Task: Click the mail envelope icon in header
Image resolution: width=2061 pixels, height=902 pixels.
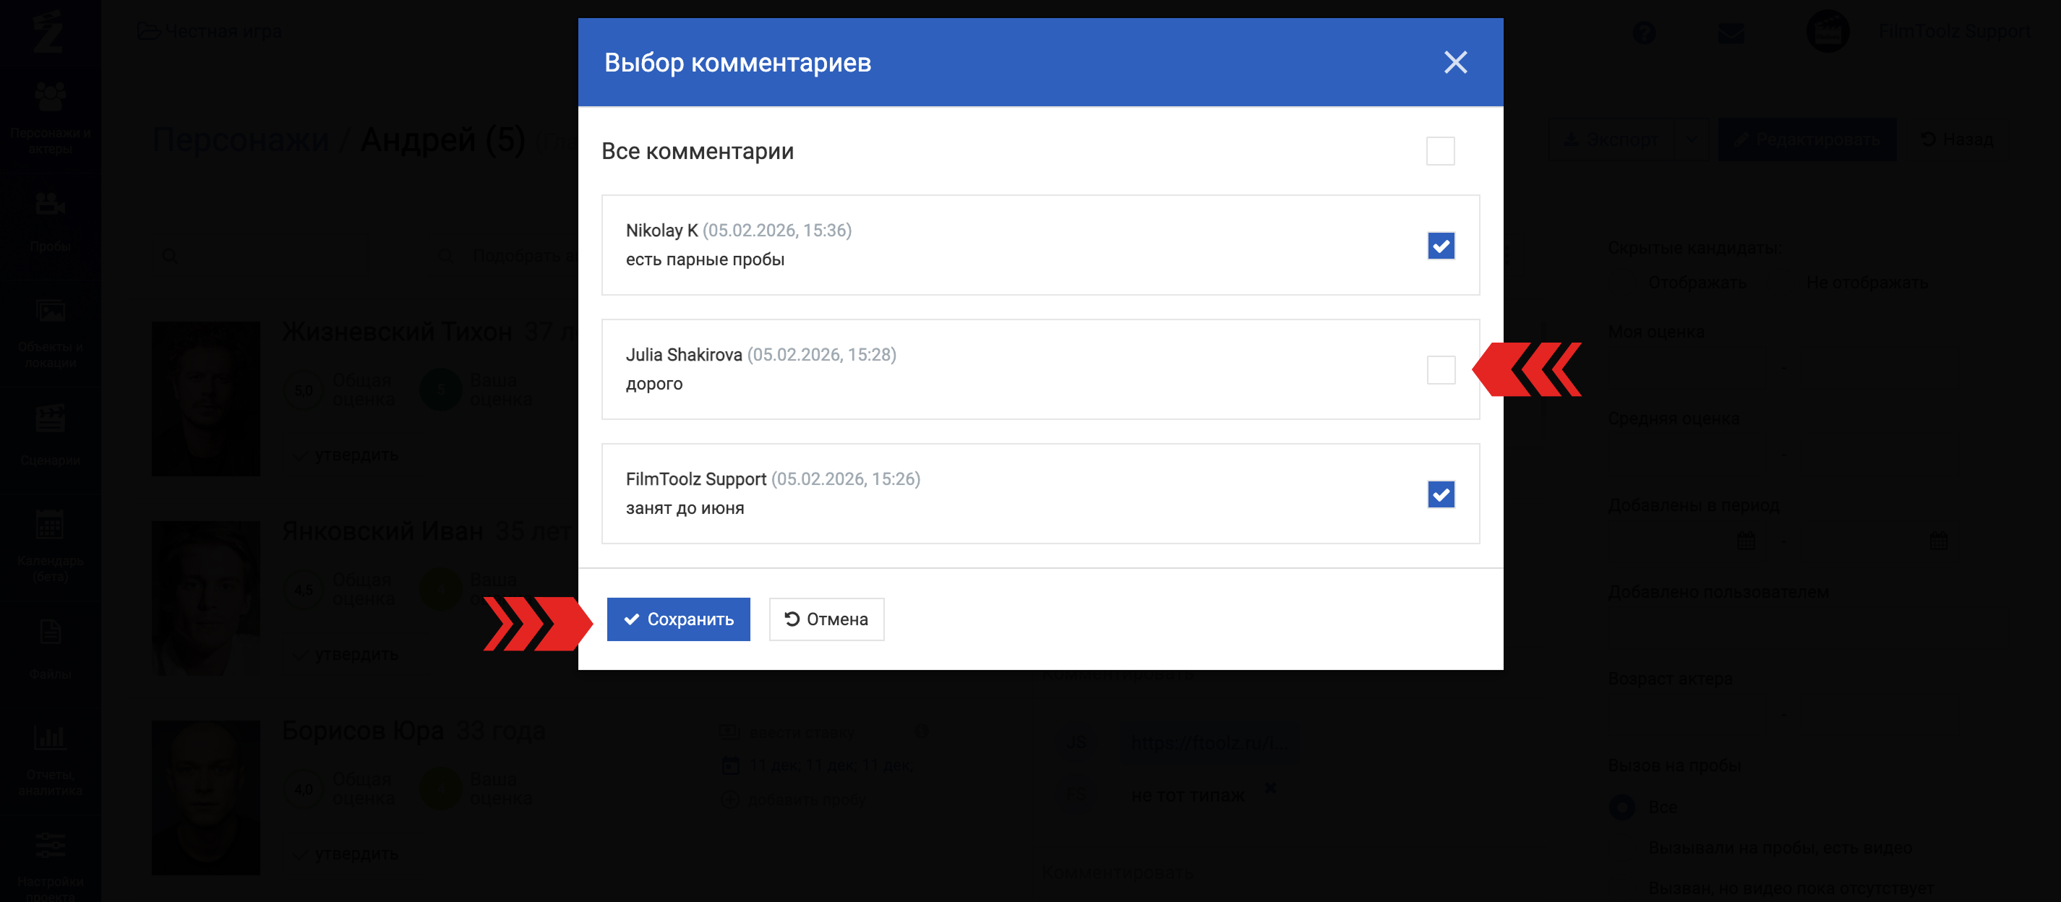Action: (1731, 32)
